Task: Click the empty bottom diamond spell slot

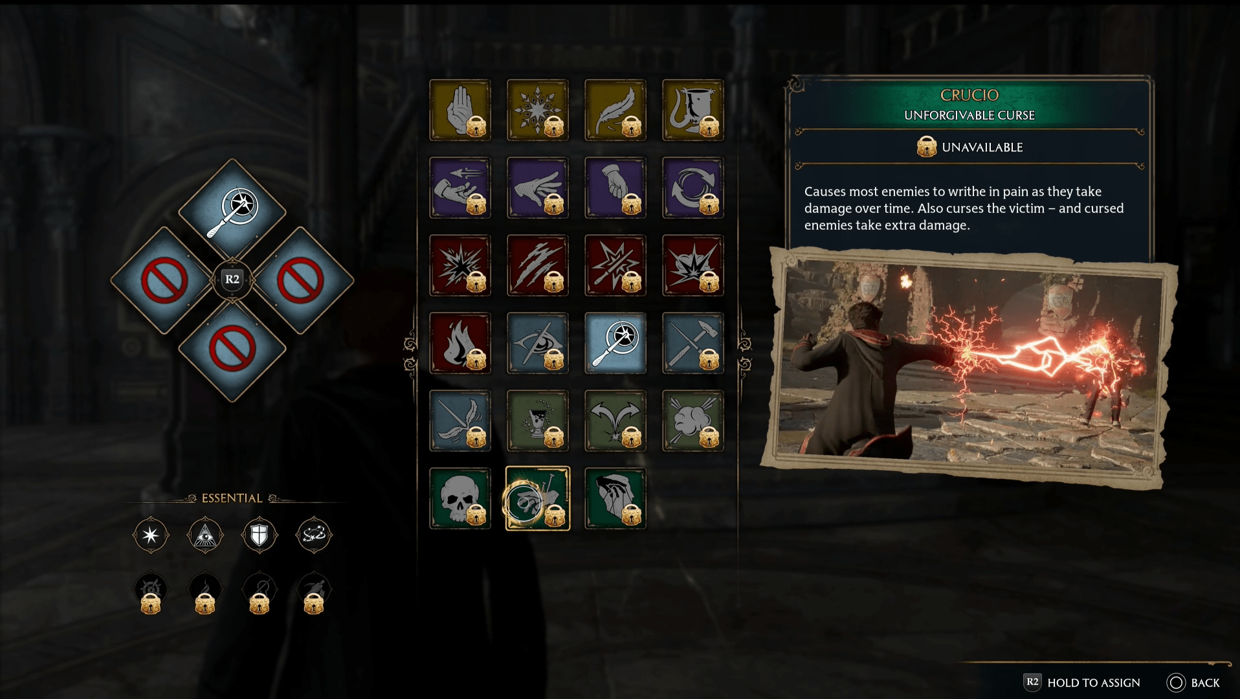Action: 232,349
